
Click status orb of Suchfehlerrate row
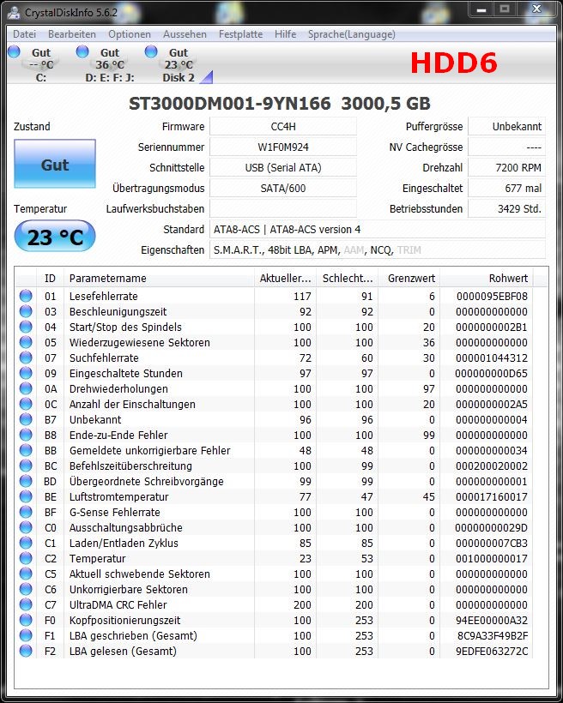pyautogui.click(x=26, y=358)
